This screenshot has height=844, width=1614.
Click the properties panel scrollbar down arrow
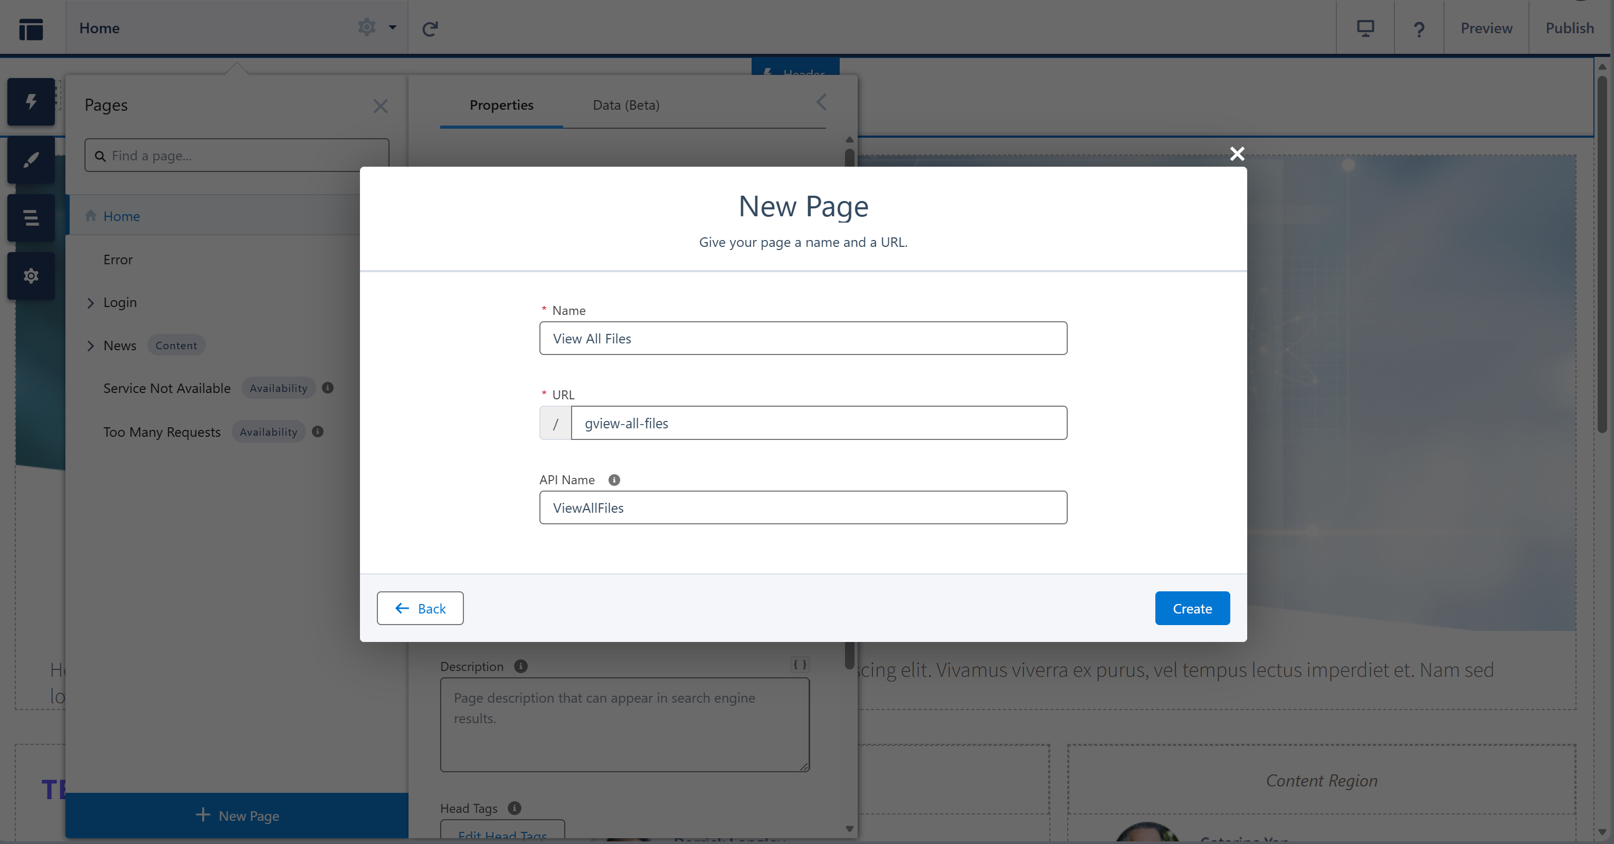849,829
